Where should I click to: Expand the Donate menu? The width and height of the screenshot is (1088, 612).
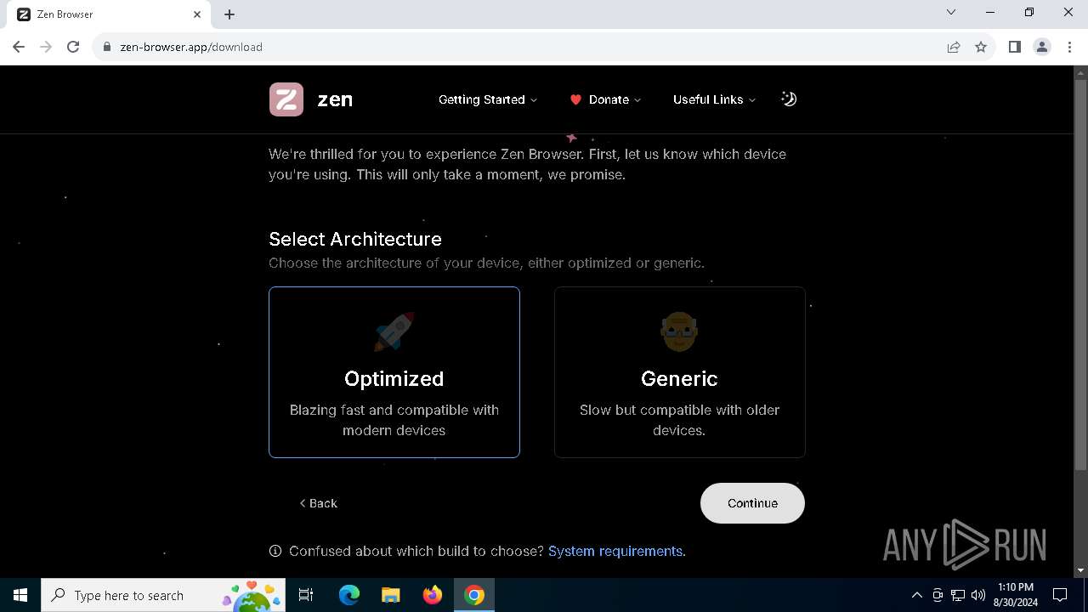coord(606,99)
